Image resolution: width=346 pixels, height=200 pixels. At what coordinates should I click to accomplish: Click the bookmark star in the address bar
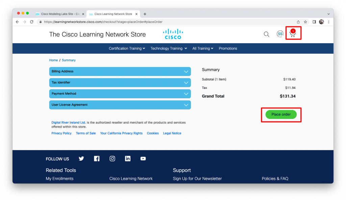pos(305,21)
